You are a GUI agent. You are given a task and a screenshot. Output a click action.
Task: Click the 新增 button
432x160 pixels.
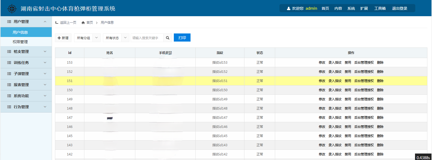pos(63,38)
